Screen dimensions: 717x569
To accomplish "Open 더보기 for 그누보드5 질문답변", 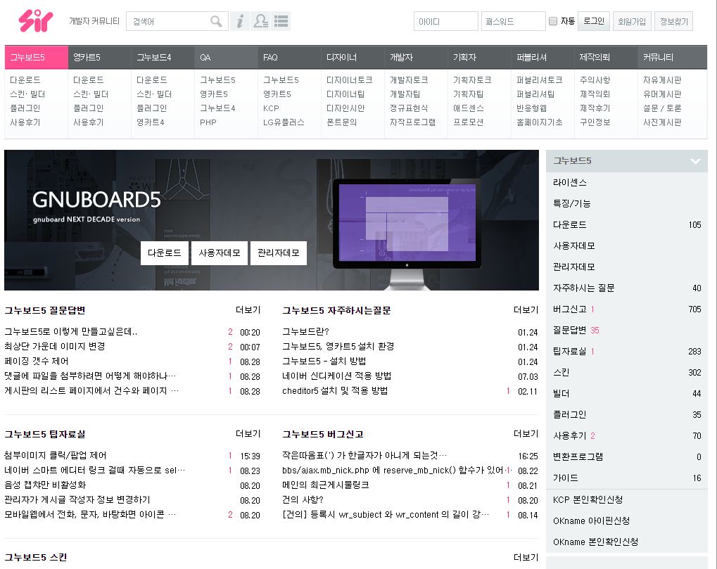I will pos(248,310).
